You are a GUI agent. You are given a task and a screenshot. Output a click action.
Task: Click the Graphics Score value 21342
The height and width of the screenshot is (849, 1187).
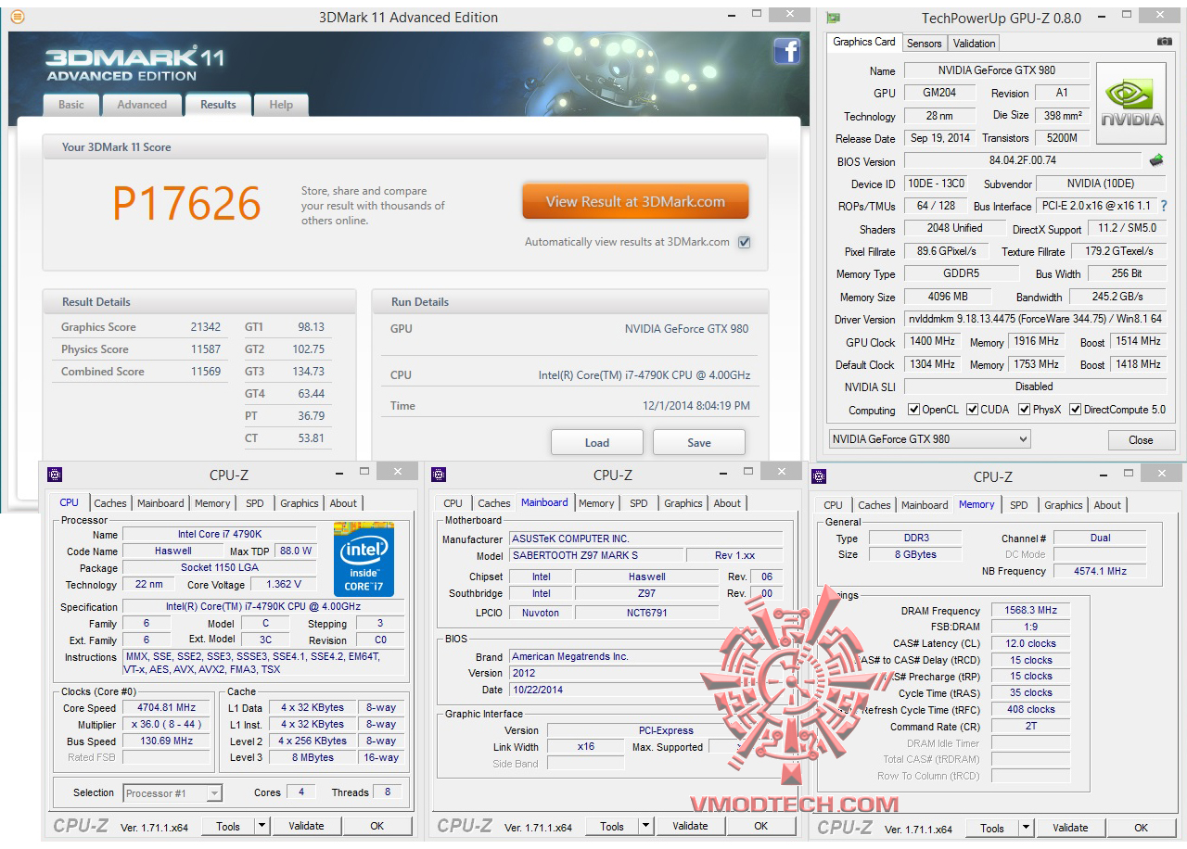(x=206, y=327)
